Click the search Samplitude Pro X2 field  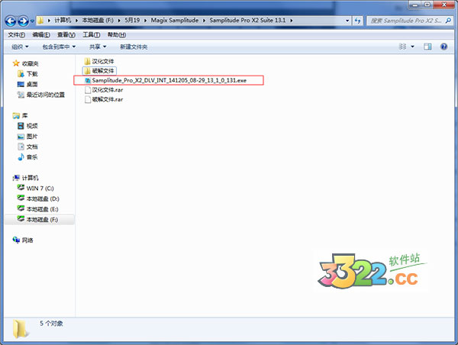[406, 21]
